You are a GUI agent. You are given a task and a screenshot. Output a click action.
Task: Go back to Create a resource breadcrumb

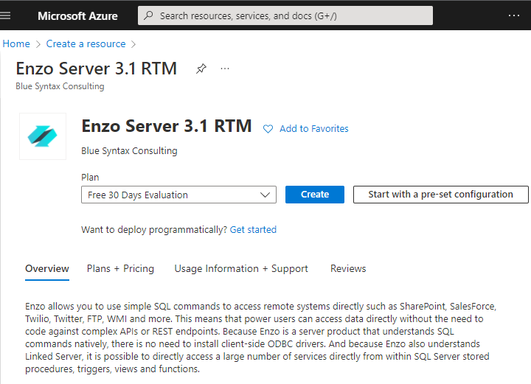pos(86,43)
